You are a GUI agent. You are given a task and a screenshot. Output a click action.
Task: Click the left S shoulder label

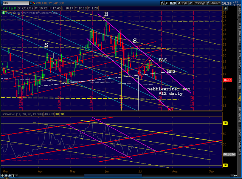point(46,45)
